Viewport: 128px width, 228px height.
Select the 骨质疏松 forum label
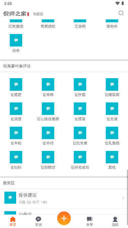point(48,26)
